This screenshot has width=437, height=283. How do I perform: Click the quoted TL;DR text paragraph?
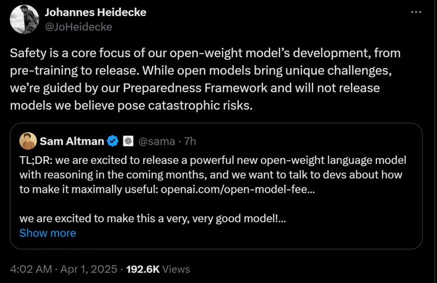click(210, 174)
